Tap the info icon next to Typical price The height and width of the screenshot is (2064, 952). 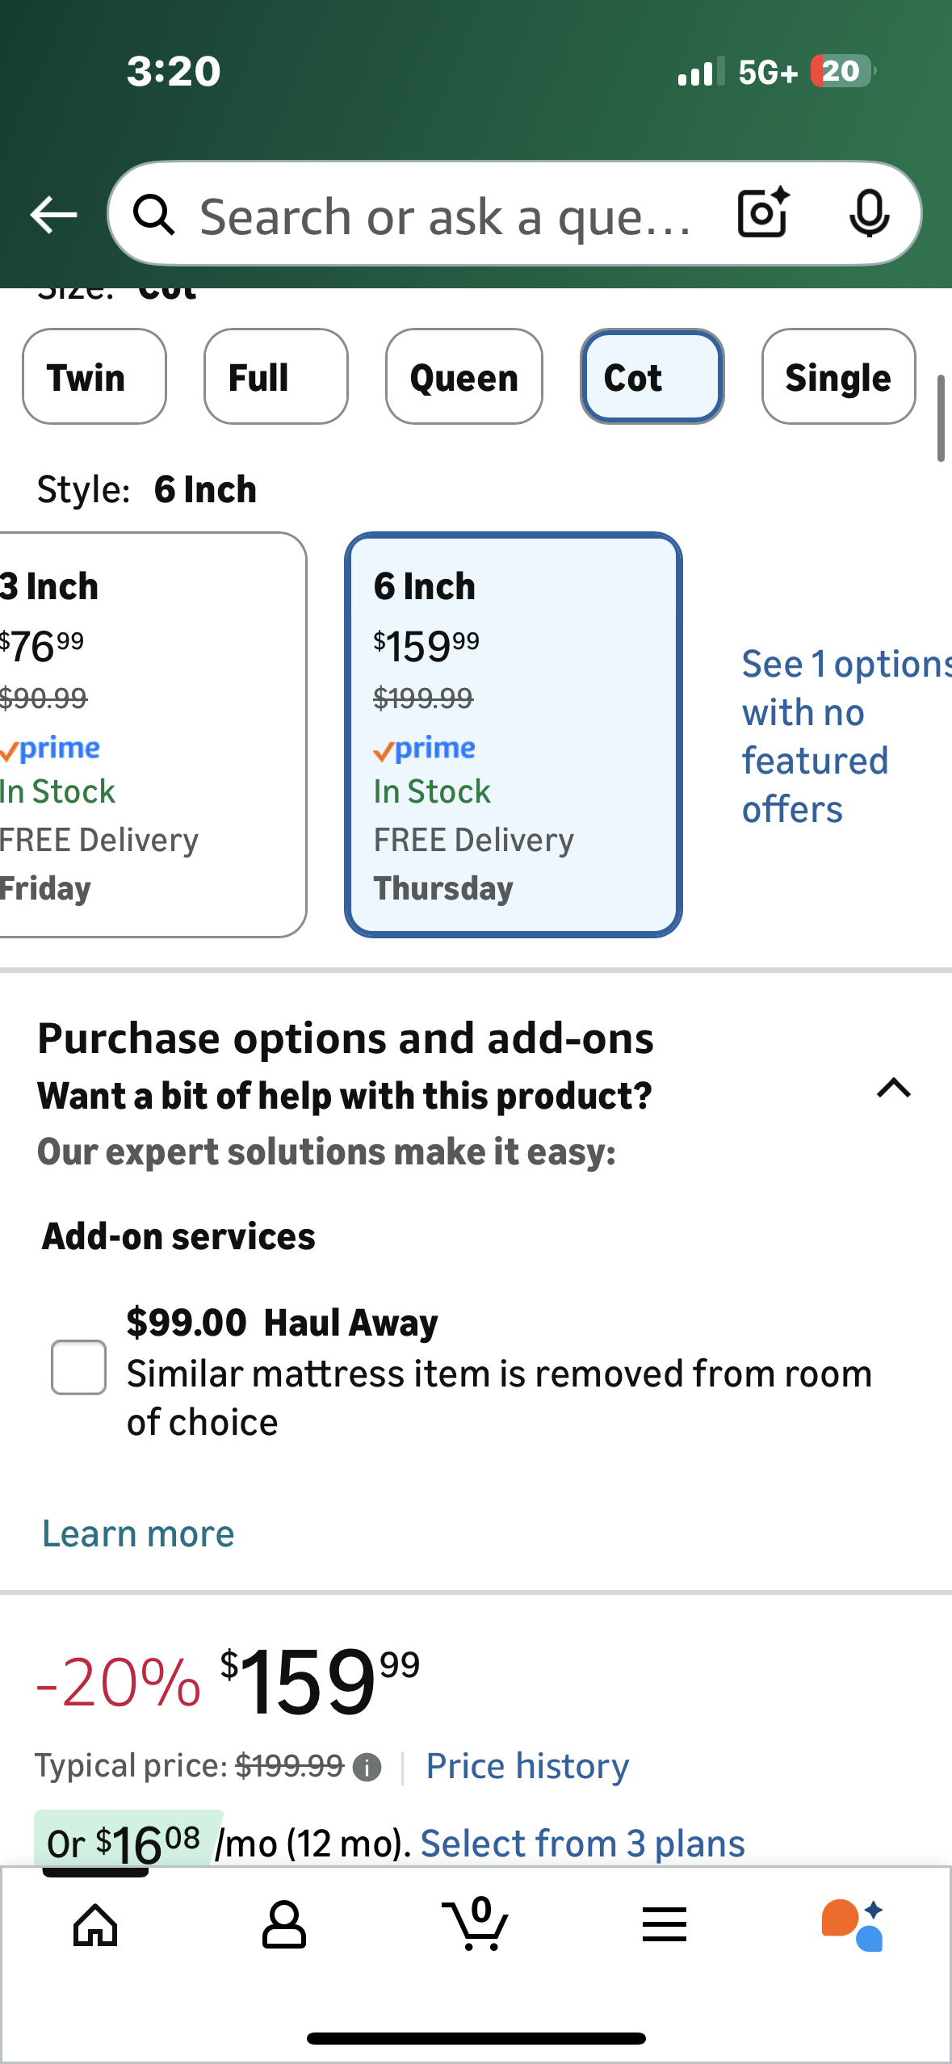369,1765
